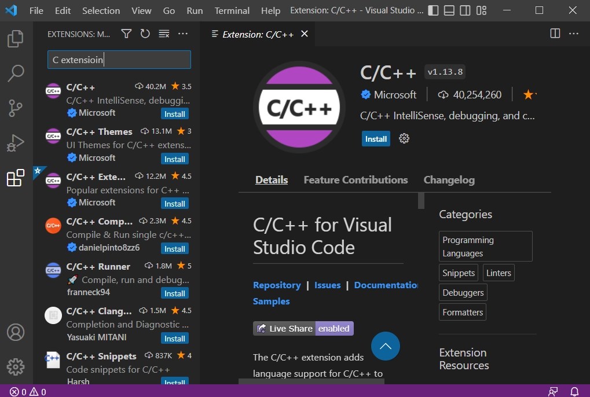The height and width of the screenshot is (397, 590).
Task: Open the Terminal menu
Action: (x=232, y=10)
